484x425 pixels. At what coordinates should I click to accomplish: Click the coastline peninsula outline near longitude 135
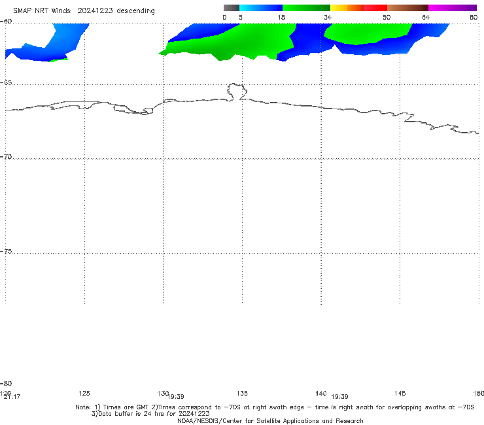(237, 92)
